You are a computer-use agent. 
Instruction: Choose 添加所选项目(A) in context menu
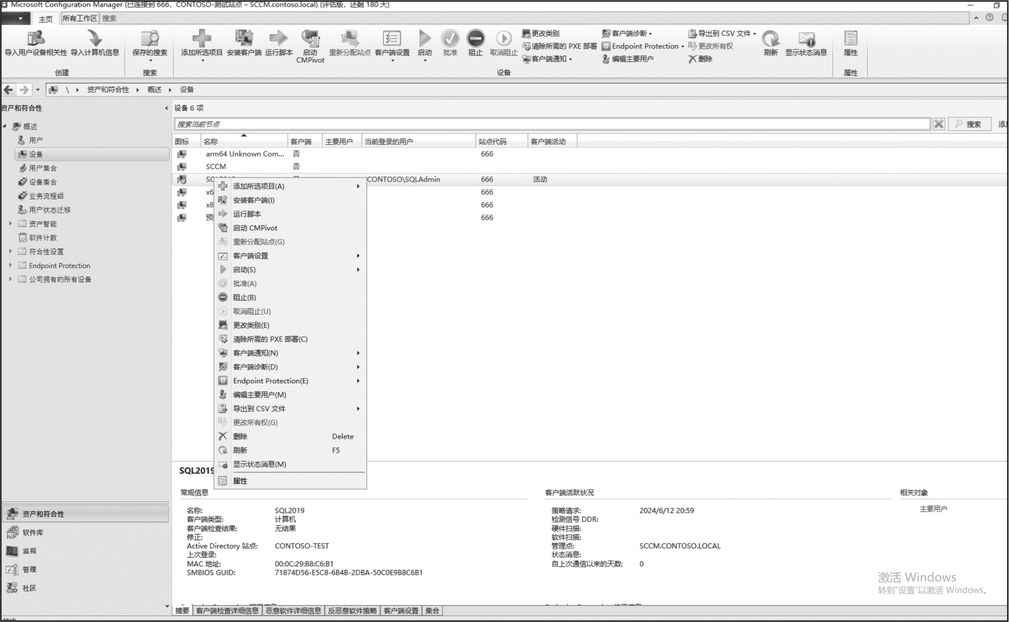pyautogui.click(x=290, y=186)
